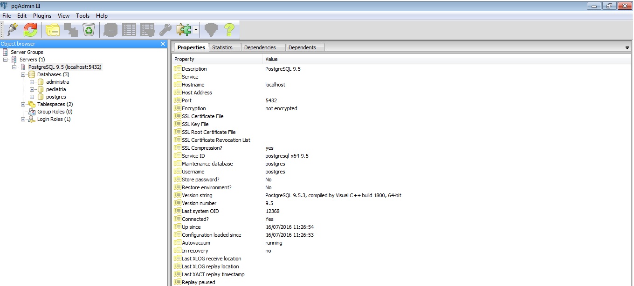Click the Value column header
Viewport: 634px width, 286px height.
pos(447,59)
